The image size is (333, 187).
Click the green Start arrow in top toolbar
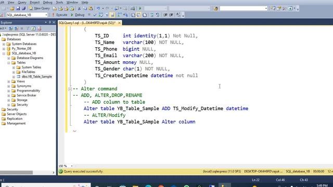click(x=140, y=8)
